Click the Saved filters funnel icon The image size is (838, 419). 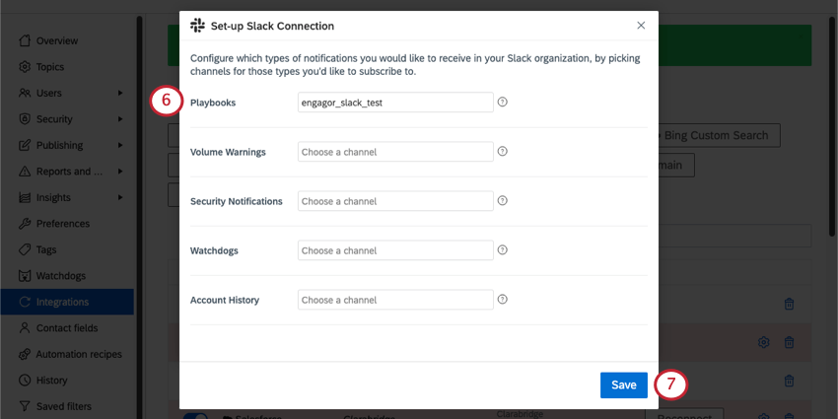click(25, 407)
